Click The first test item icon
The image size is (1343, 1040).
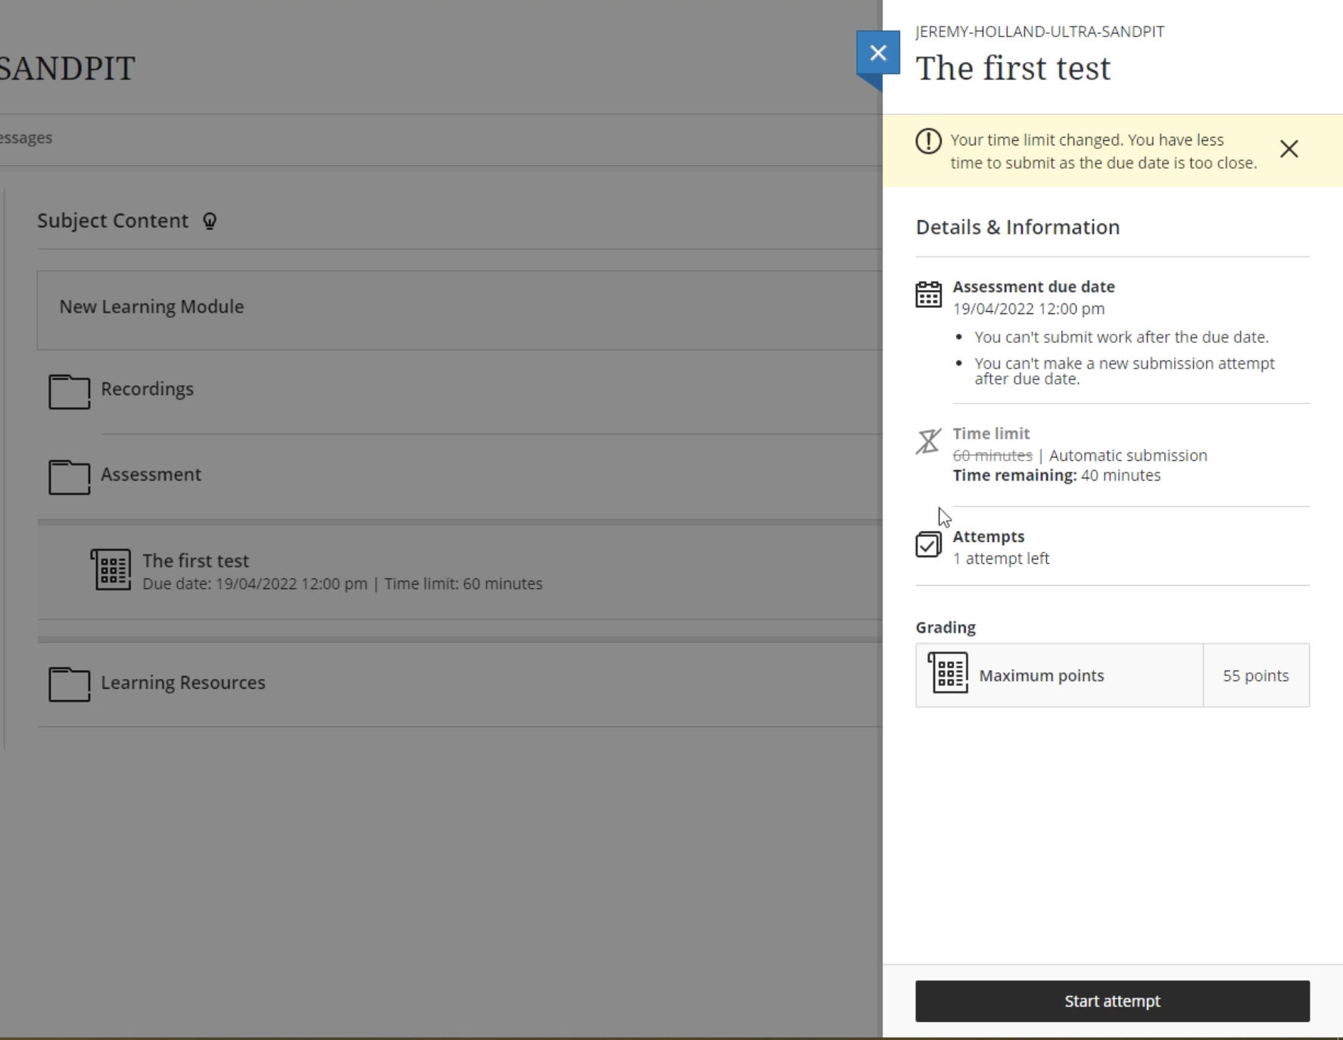pos(111,569)
